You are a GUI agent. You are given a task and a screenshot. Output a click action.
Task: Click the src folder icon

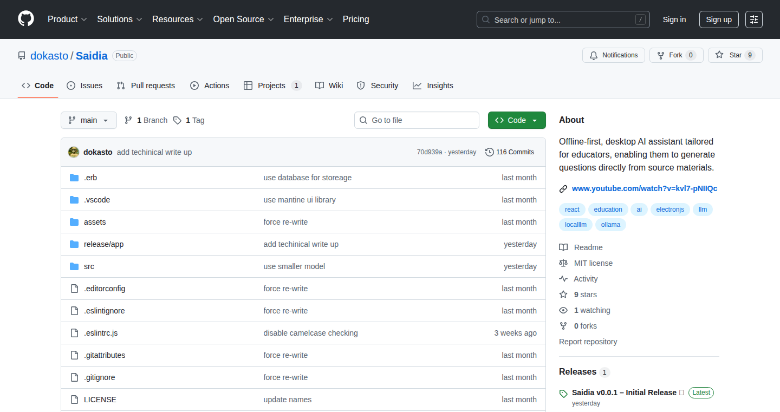[74, 266]
